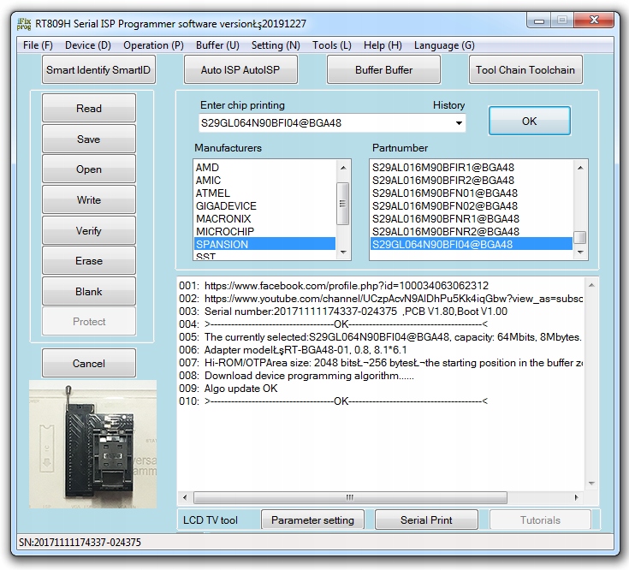Viewport: 629px width, 570px height.
Task: Click Manufacturers list scrollbar thumb
Action: pyautogui.click(x=342, y=204)
